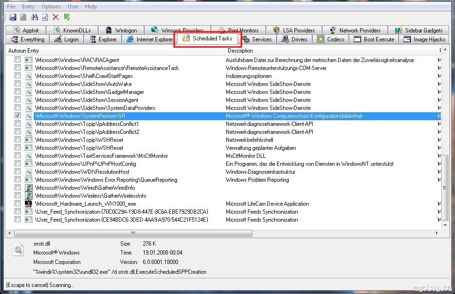Open the Internet Explorer tab

click(148, 39)
